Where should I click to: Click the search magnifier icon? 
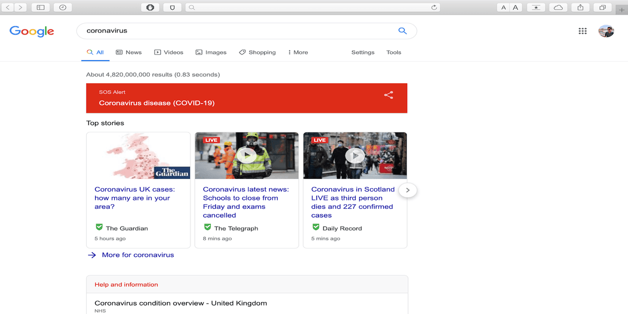coord(402,31)
